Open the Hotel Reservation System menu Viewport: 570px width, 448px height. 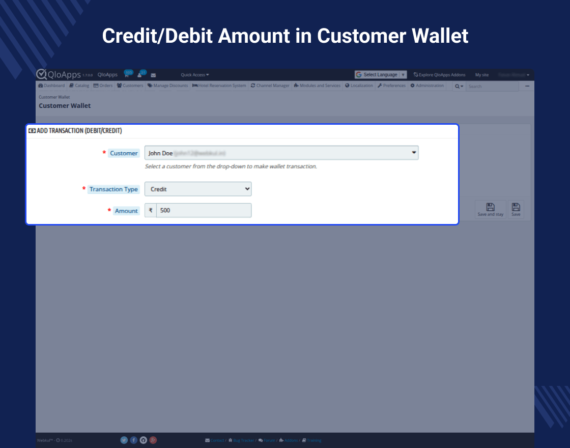point(219,86)
